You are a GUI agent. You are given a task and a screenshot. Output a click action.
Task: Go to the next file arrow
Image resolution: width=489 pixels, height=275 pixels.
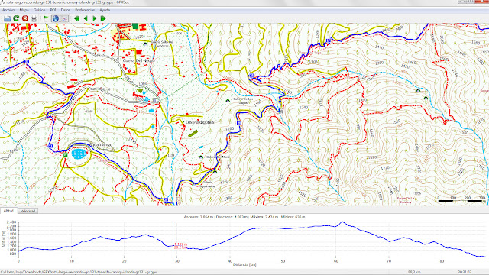point(94,18)
